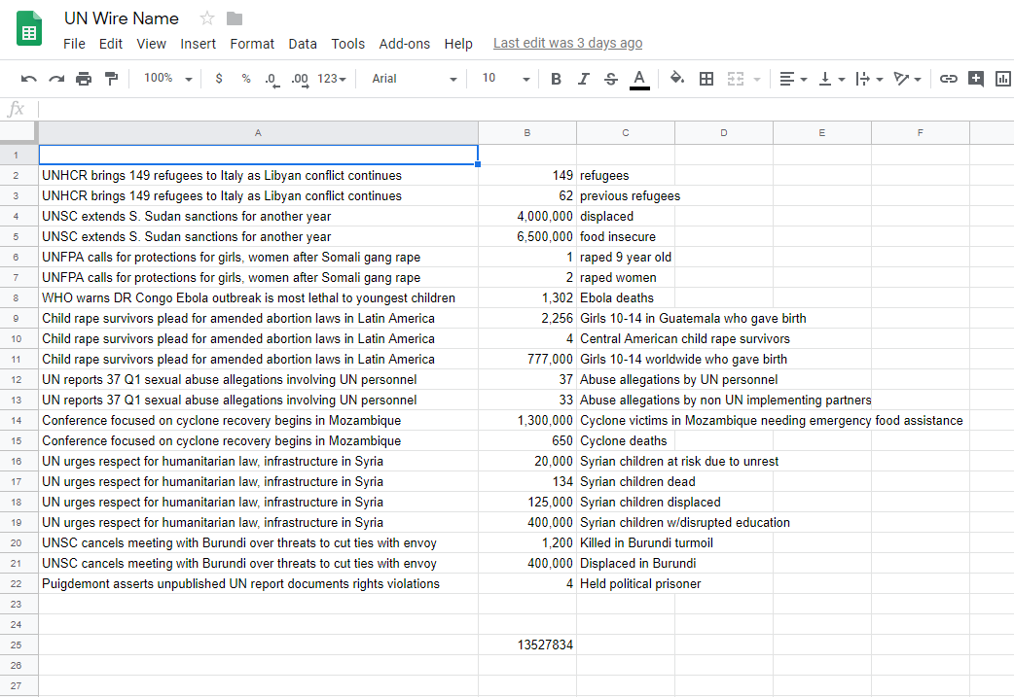Select column A header
This screenshot has width=1014, height=697.
point(258,132)
